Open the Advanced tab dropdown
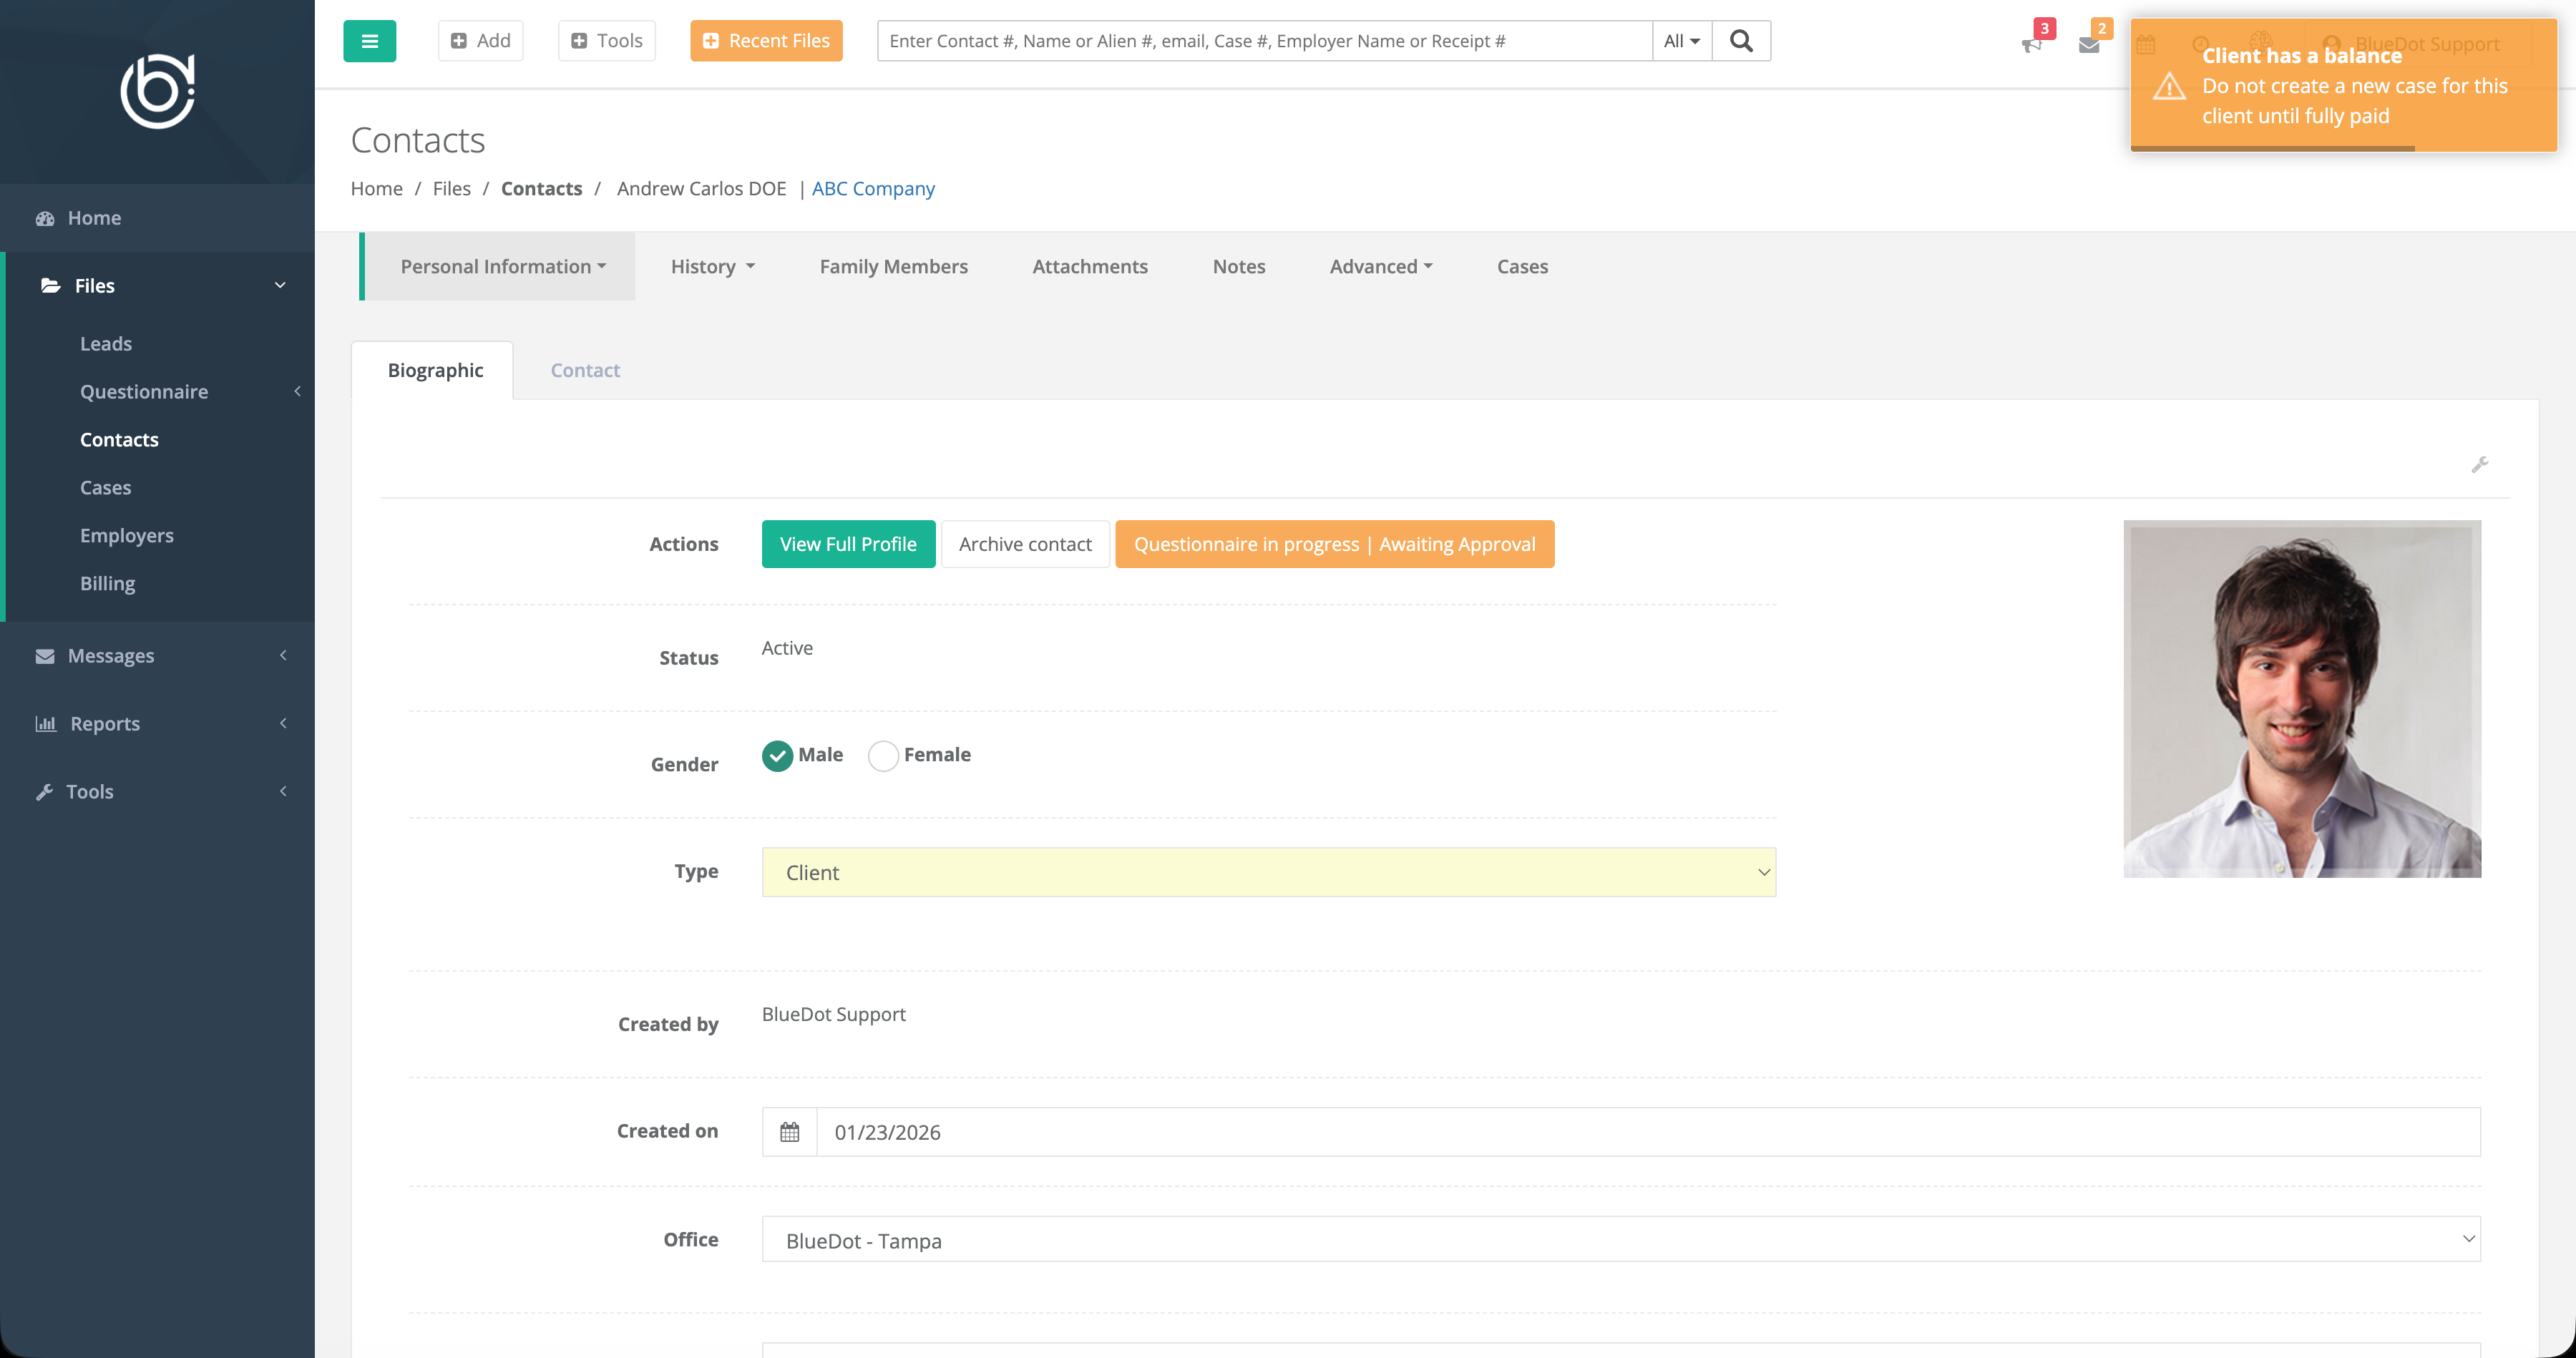The height and width of the screenshot is (1358, 2576). (1381, 267)
